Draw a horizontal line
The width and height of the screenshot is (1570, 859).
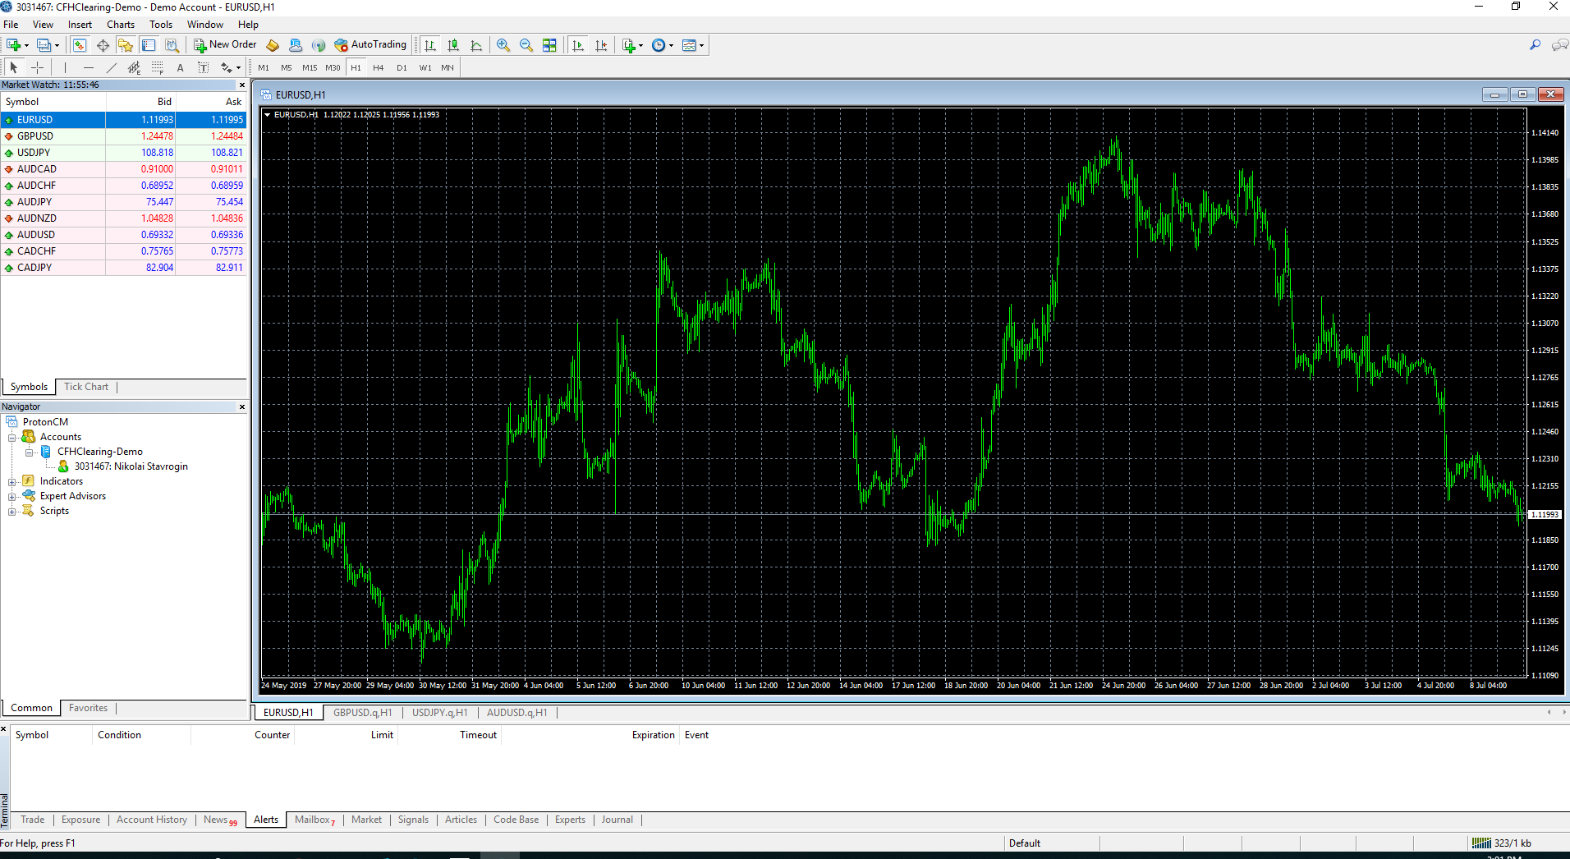88,67
